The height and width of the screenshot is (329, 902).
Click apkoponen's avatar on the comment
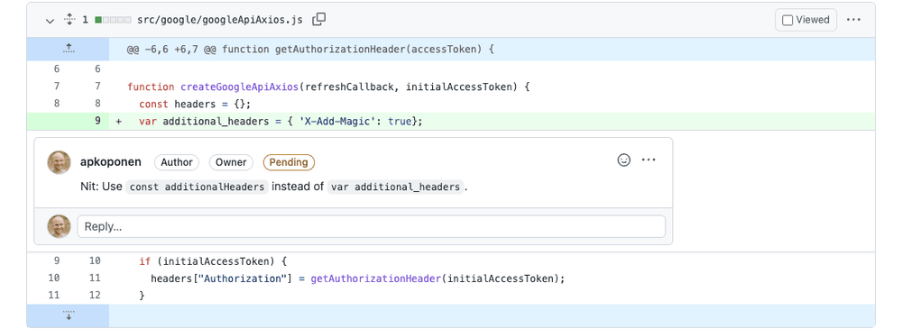coord(59,162)
